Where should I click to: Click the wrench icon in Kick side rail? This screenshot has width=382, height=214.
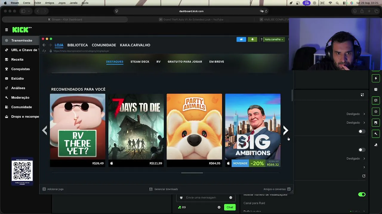click(x=376, y=134)
